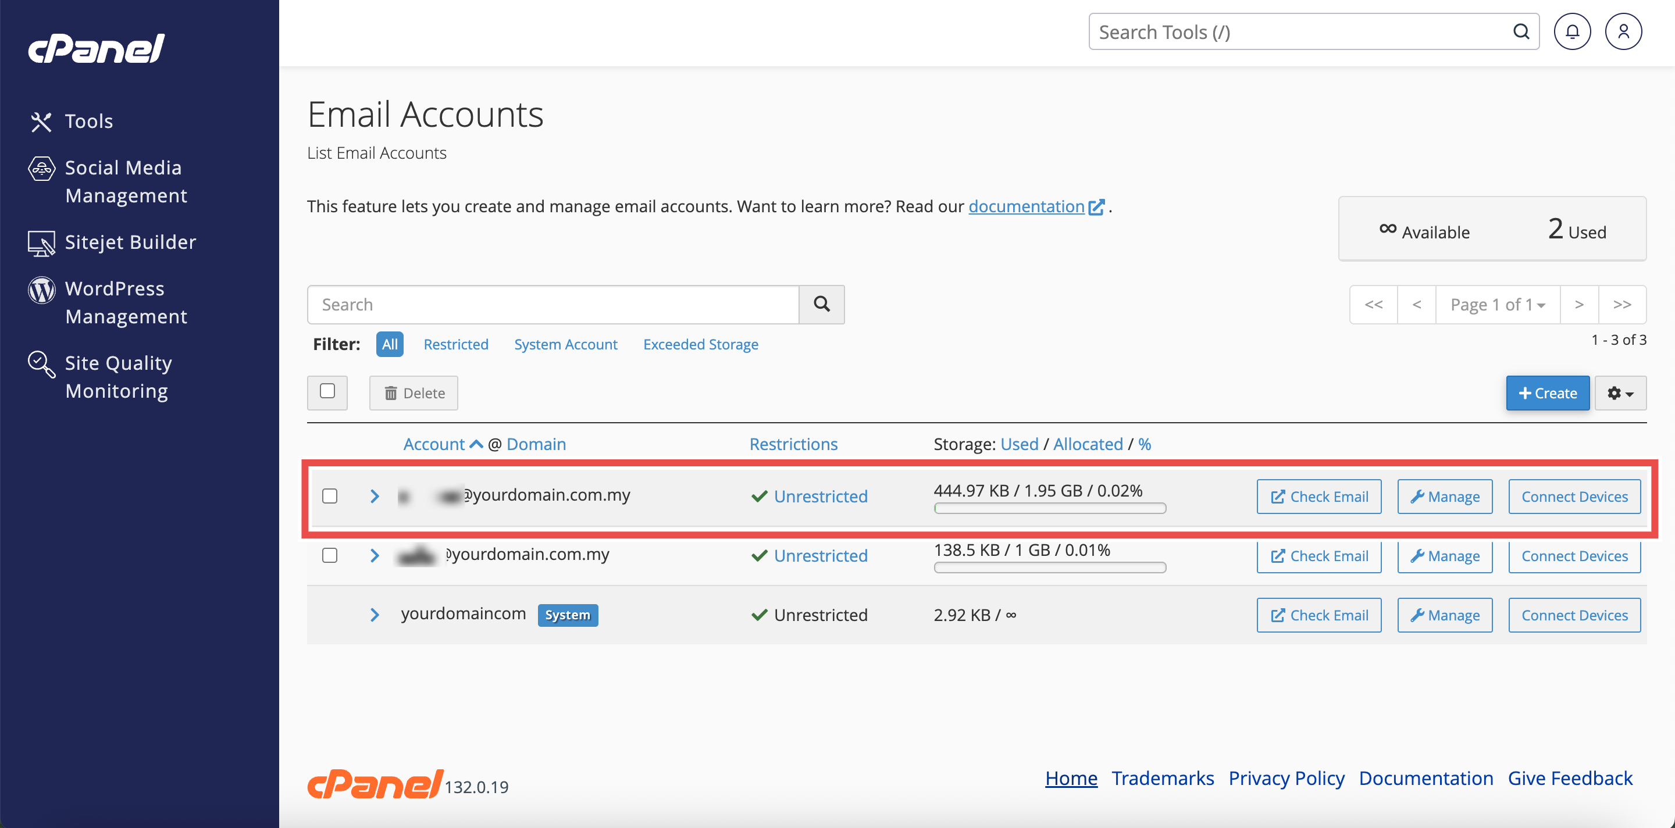Open Sitejet Builder in sidebar

pos(130,242)
